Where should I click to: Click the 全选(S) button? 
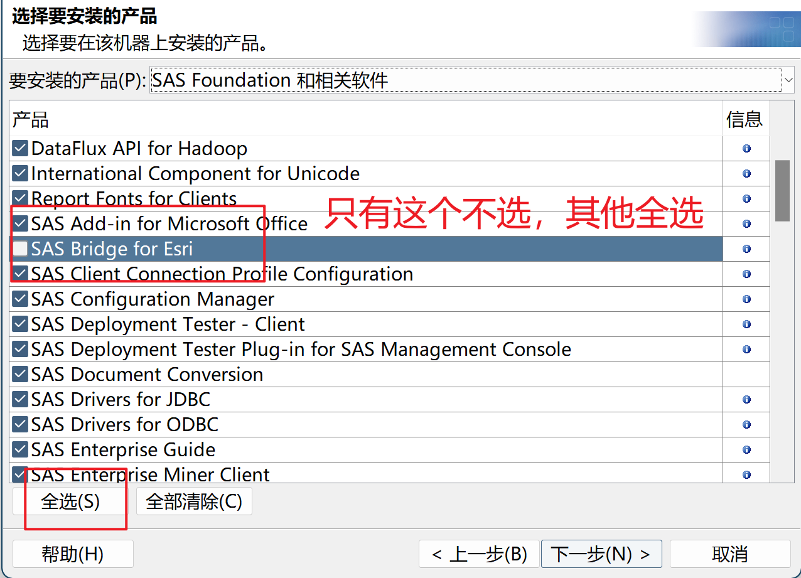tap(70, 501)
